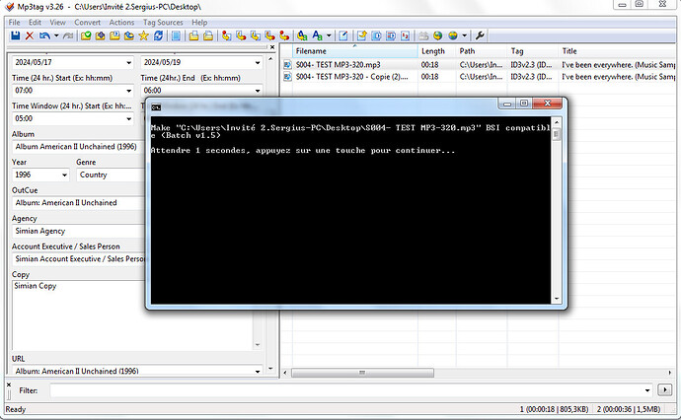Expand the Year 1996 dropdown
681x420 pixels.
[64, 175]
